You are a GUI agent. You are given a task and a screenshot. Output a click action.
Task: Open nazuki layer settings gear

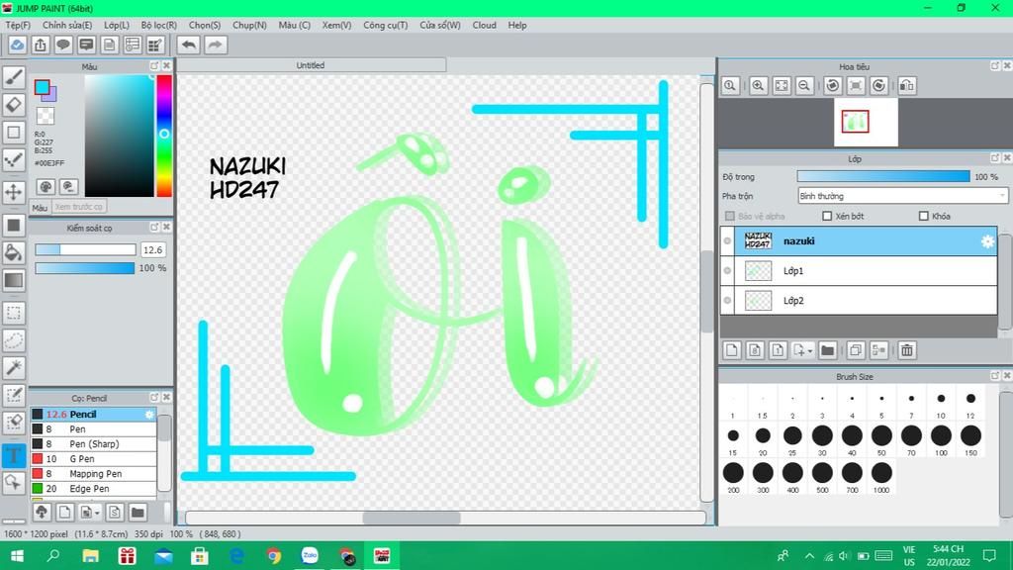(x=988, y=241)
